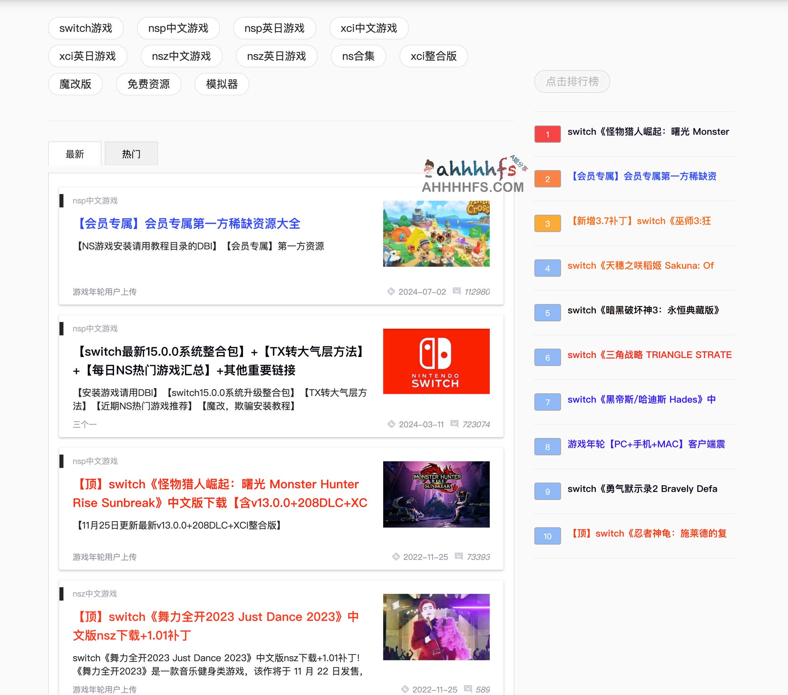Viewport: 788px width, 695px height.
Task: Click the Just Dance 2023 thumbnail
Action: [x=436, y=627]
